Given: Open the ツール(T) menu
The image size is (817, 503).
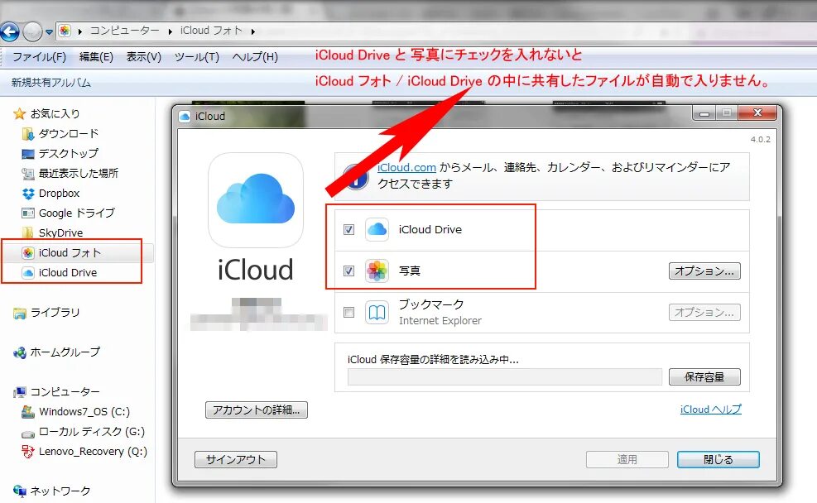Looking at the screenshot, I should pyautogui.click(x=196, y=57).
